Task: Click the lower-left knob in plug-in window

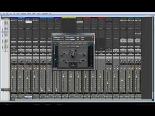Action: [x=66, y=61]
